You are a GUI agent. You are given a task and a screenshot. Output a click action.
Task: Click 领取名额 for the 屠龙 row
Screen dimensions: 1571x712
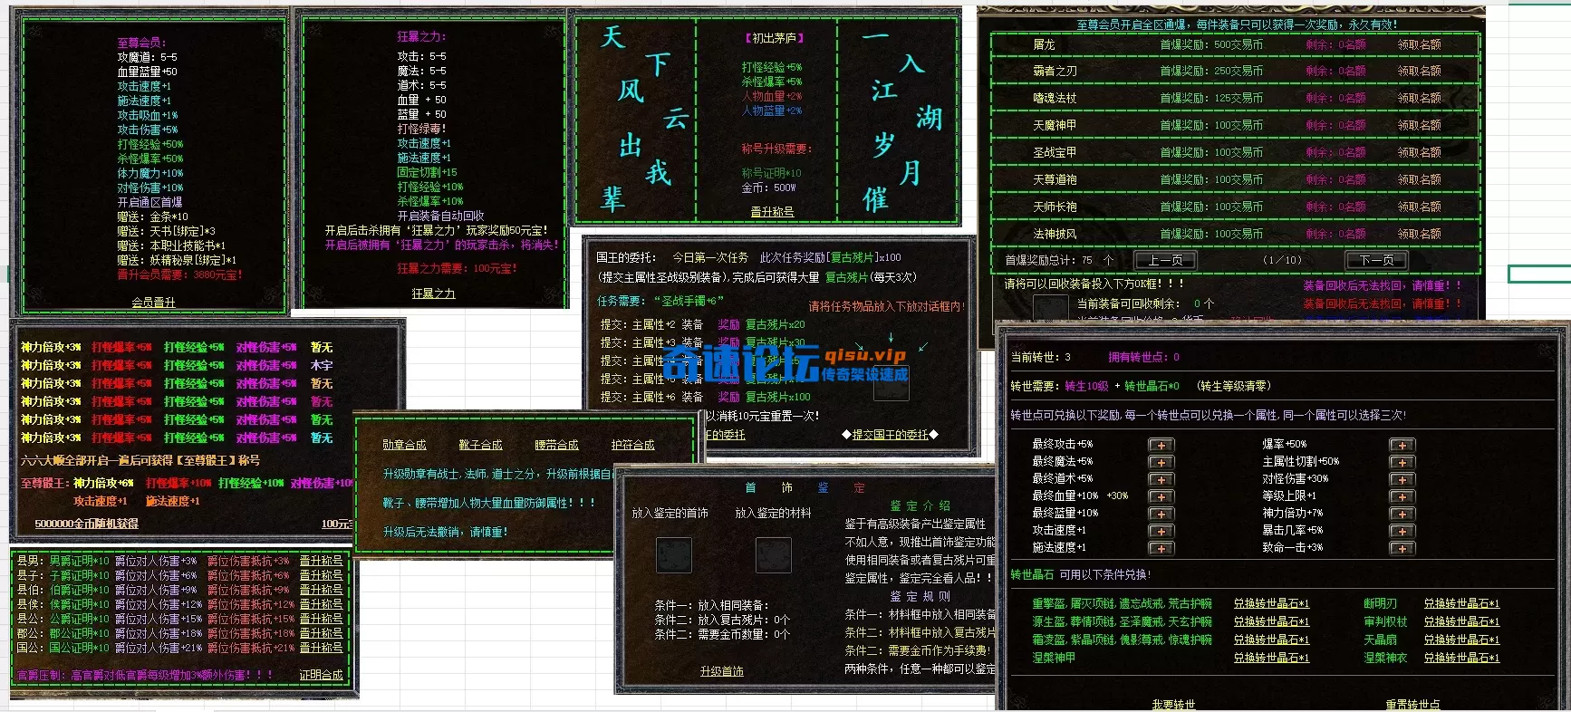click(x=1419, y=44)
